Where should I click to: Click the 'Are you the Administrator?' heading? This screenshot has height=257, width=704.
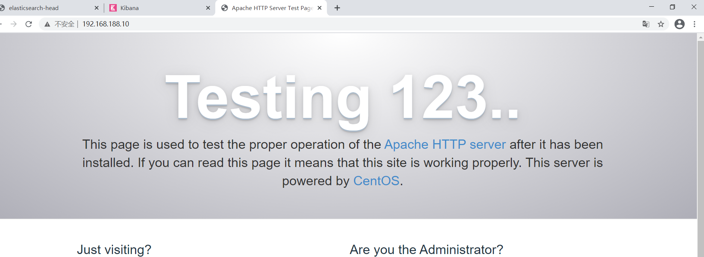tap(426, 250)
